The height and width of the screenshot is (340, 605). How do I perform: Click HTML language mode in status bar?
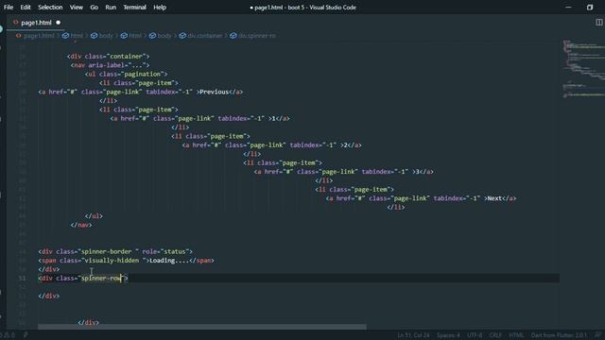point(516,335)
